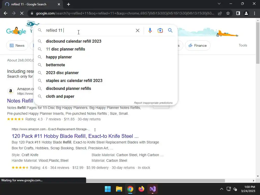This screenshot has height=195, width=260.
Task: Start voice search with microphone icon
Action: click(x=150, y=30)
